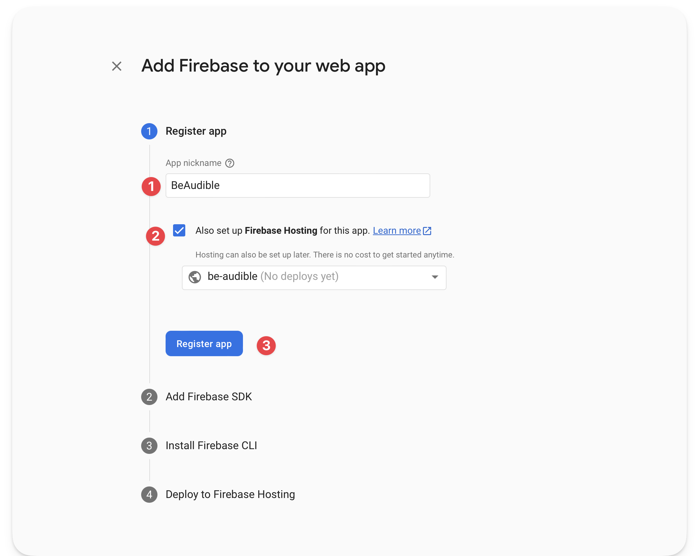The height and width of the screenshot is (556, 699).
Task: Click the Register app button
Action: point(204,344)
